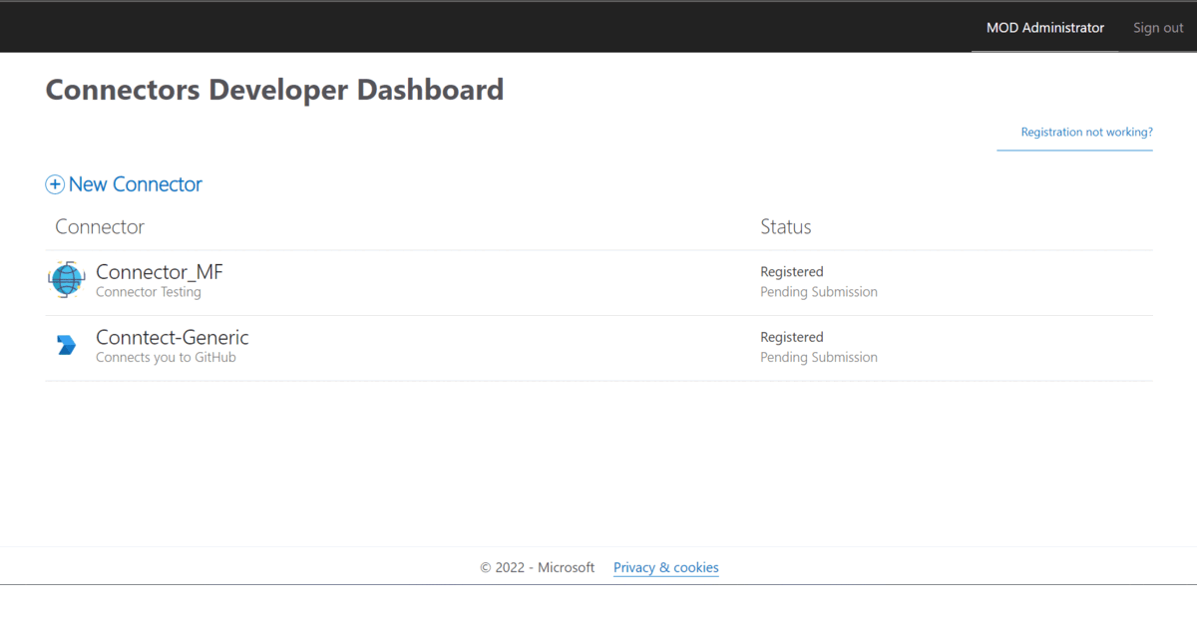
Task: Open the Connector_MF connector entry
Action: click(159, 272)
